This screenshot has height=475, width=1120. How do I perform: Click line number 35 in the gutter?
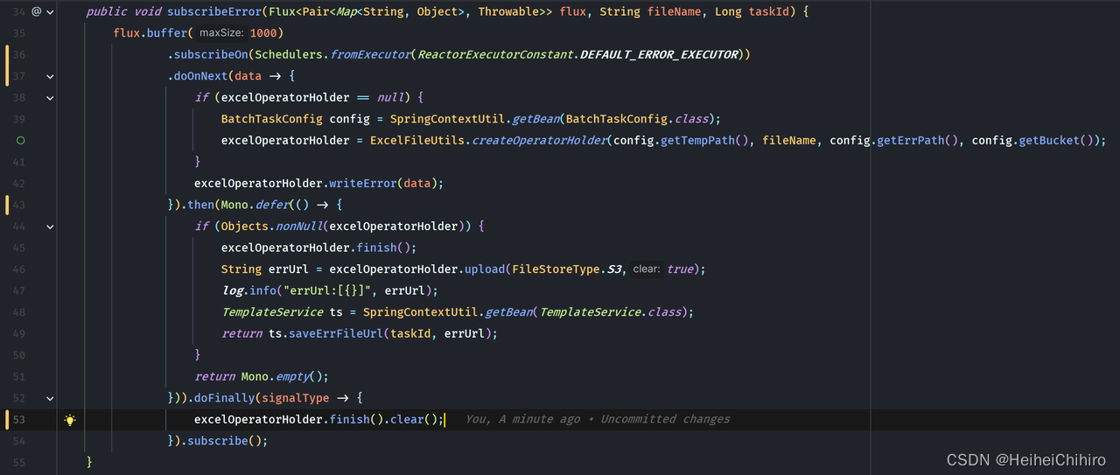[x=20, y=33]
